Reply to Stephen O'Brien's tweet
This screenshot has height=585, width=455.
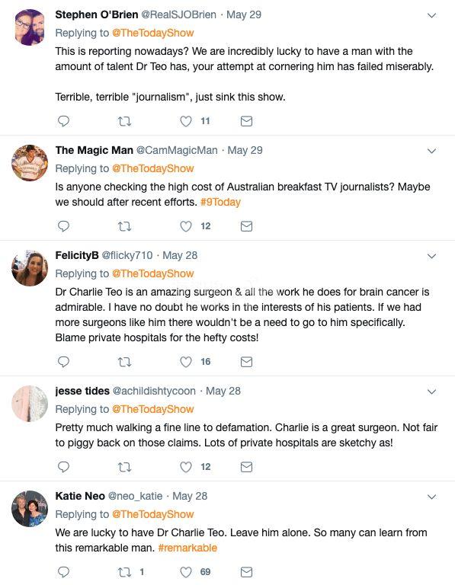pos(64,121)
